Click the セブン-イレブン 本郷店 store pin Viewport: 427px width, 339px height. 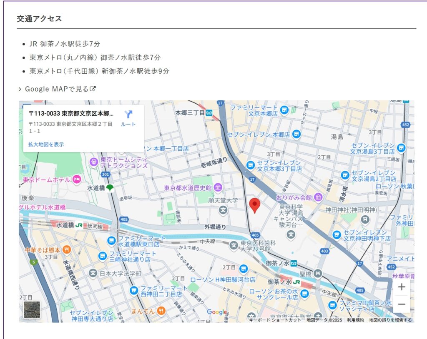pos(296,134)
